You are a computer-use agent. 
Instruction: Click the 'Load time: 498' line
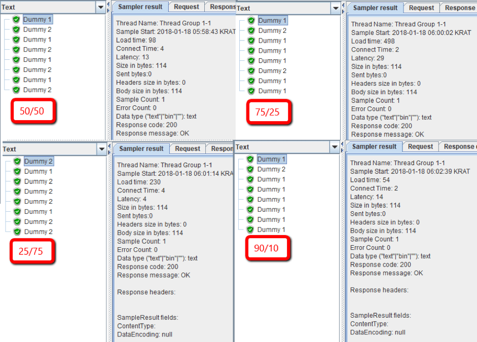click(373, 41)
